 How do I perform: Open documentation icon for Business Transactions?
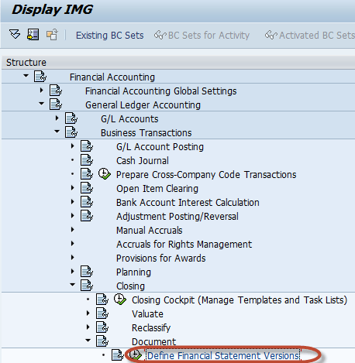pyautogui.click(x=71, y=132)
